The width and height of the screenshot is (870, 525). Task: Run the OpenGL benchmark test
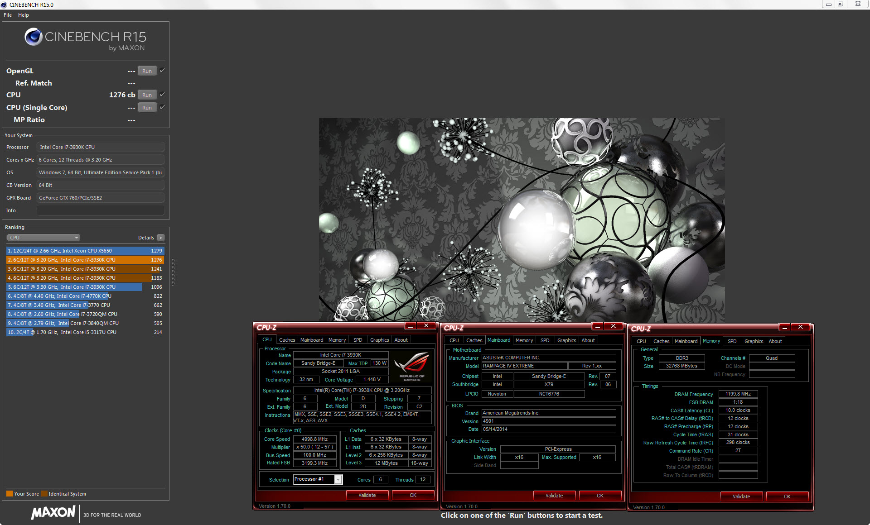coord(147,71)
